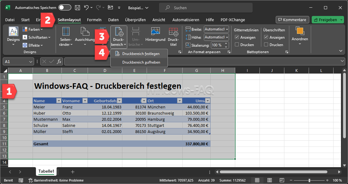Screen dimensions: 348x184
Task: Click the Kommentare button
Action: pyautogui.click(x=292, y=20)
